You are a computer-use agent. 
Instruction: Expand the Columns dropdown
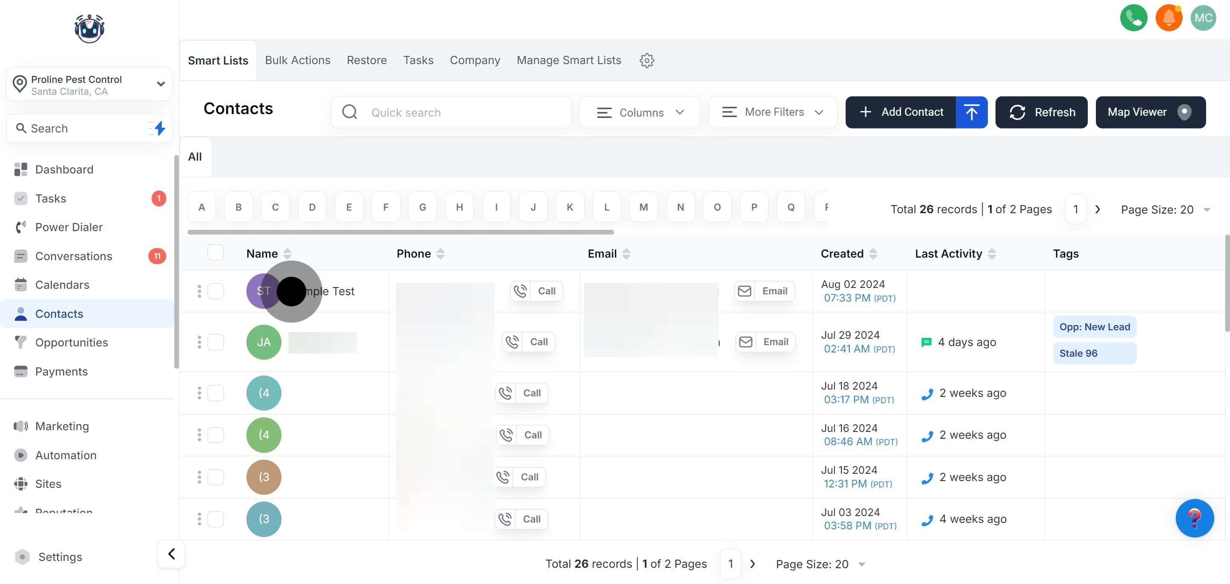640,113
